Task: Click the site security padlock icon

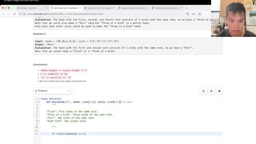Action: (24, 14)
